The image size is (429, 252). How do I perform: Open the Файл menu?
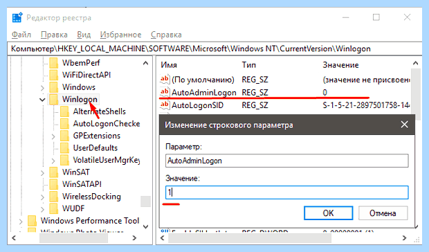(x=21, y=35)
